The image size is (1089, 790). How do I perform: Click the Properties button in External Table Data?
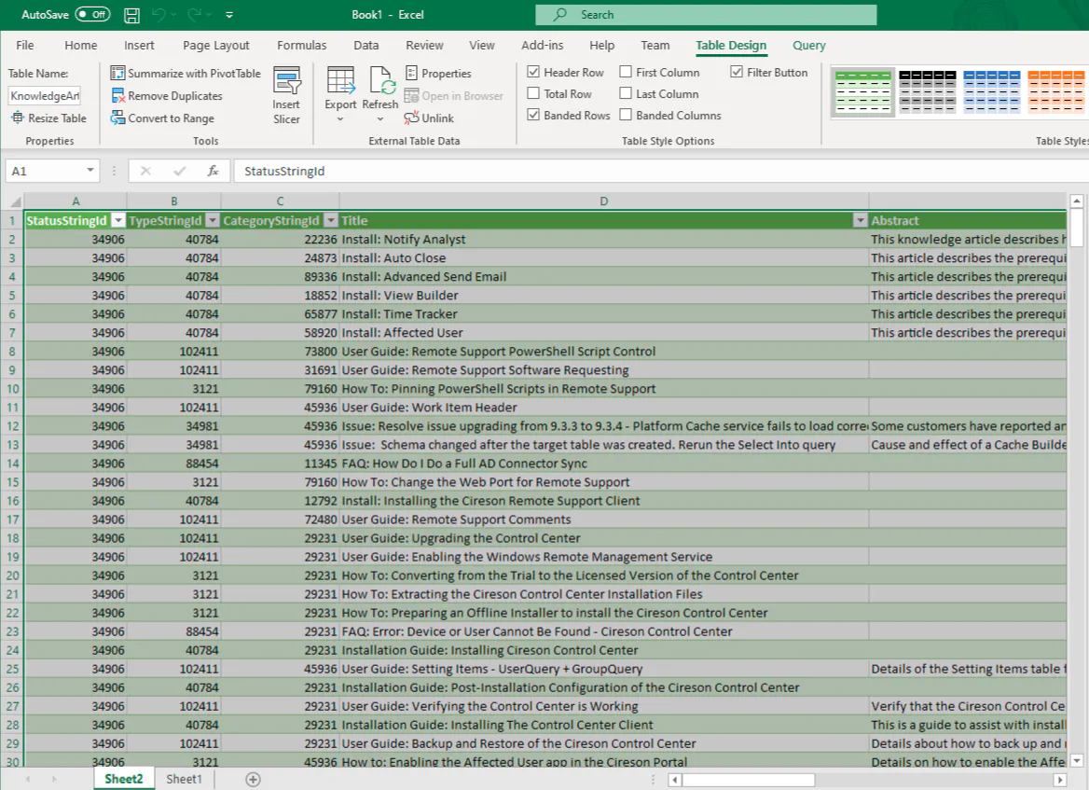pyautogui.click(x=438, y=74)
